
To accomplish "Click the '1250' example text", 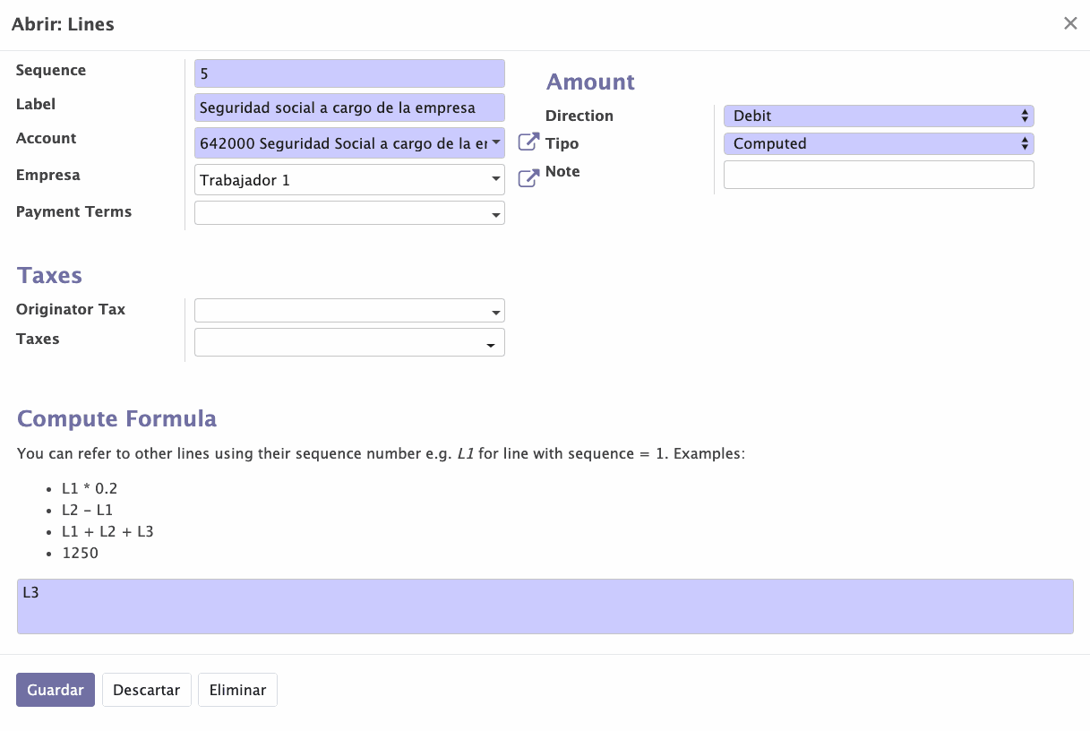I will pos(80,553).
